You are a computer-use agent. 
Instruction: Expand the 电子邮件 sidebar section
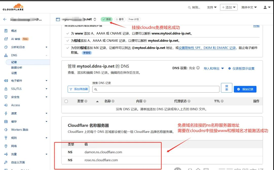46,80
